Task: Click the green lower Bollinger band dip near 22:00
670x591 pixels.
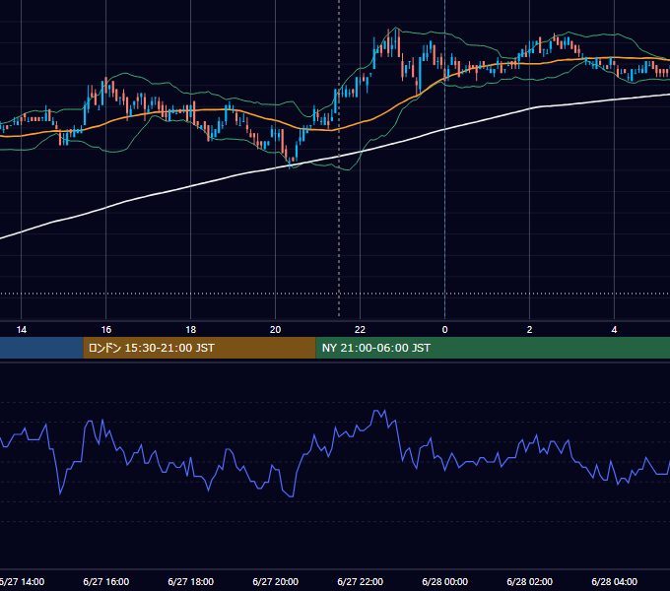Action: point(348,169)
